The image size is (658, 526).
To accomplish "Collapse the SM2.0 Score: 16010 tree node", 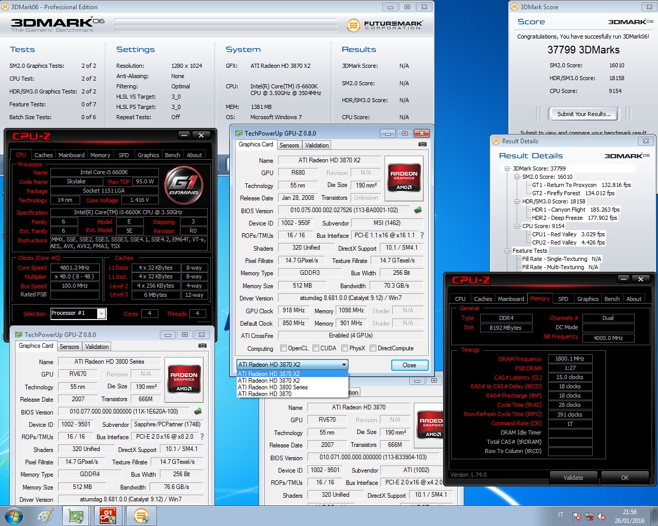I will point(517,177).
